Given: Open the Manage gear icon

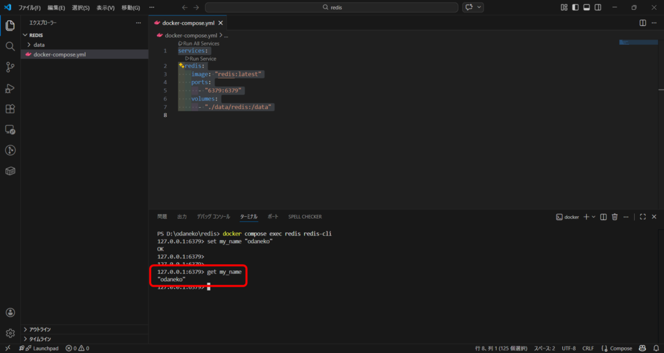Looking at the screenshot, I should coord(10,333).
